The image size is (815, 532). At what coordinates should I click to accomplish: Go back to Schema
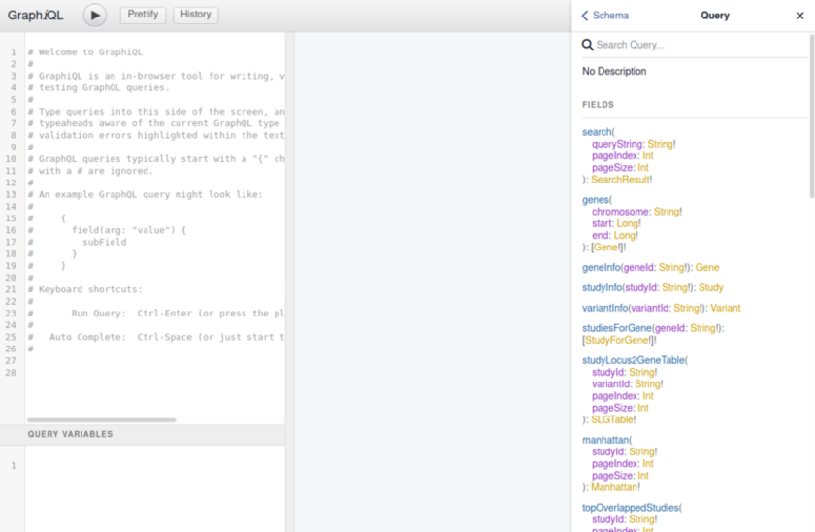(605, 16)
